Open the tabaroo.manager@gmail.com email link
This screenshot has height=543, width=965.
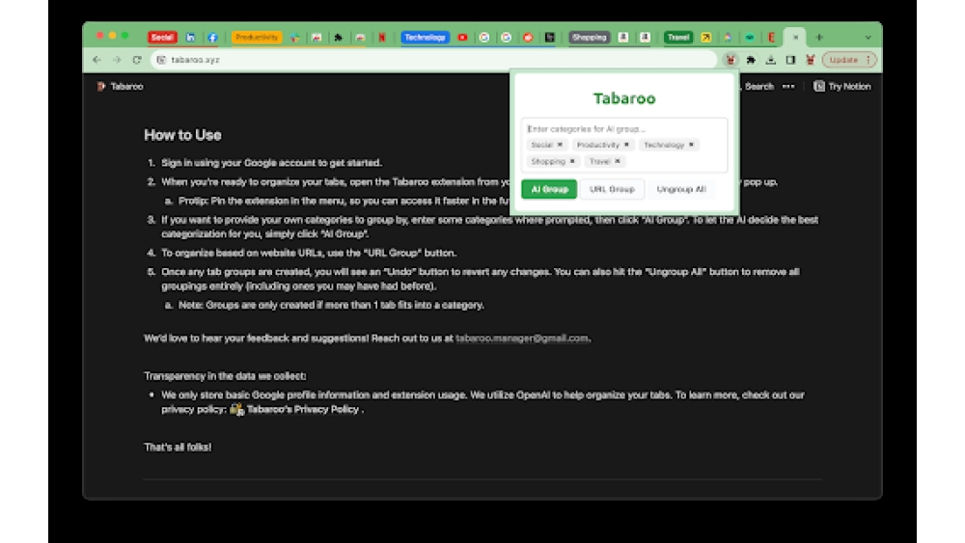(522, 339)
